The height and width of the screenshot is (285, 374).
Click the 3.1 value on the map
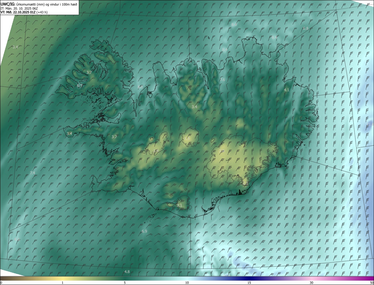click(x=179, y=205)
